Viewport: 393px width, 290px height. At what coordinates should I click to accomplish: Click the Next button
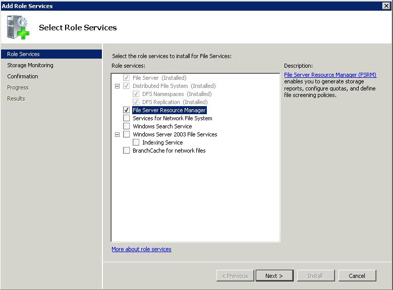click(x=274, y=276)
